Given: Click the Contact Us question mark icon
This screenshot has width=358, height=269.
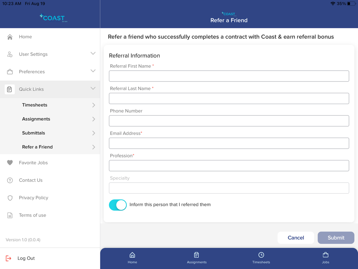Looking at the screenshot, I should tap(10, 180).
